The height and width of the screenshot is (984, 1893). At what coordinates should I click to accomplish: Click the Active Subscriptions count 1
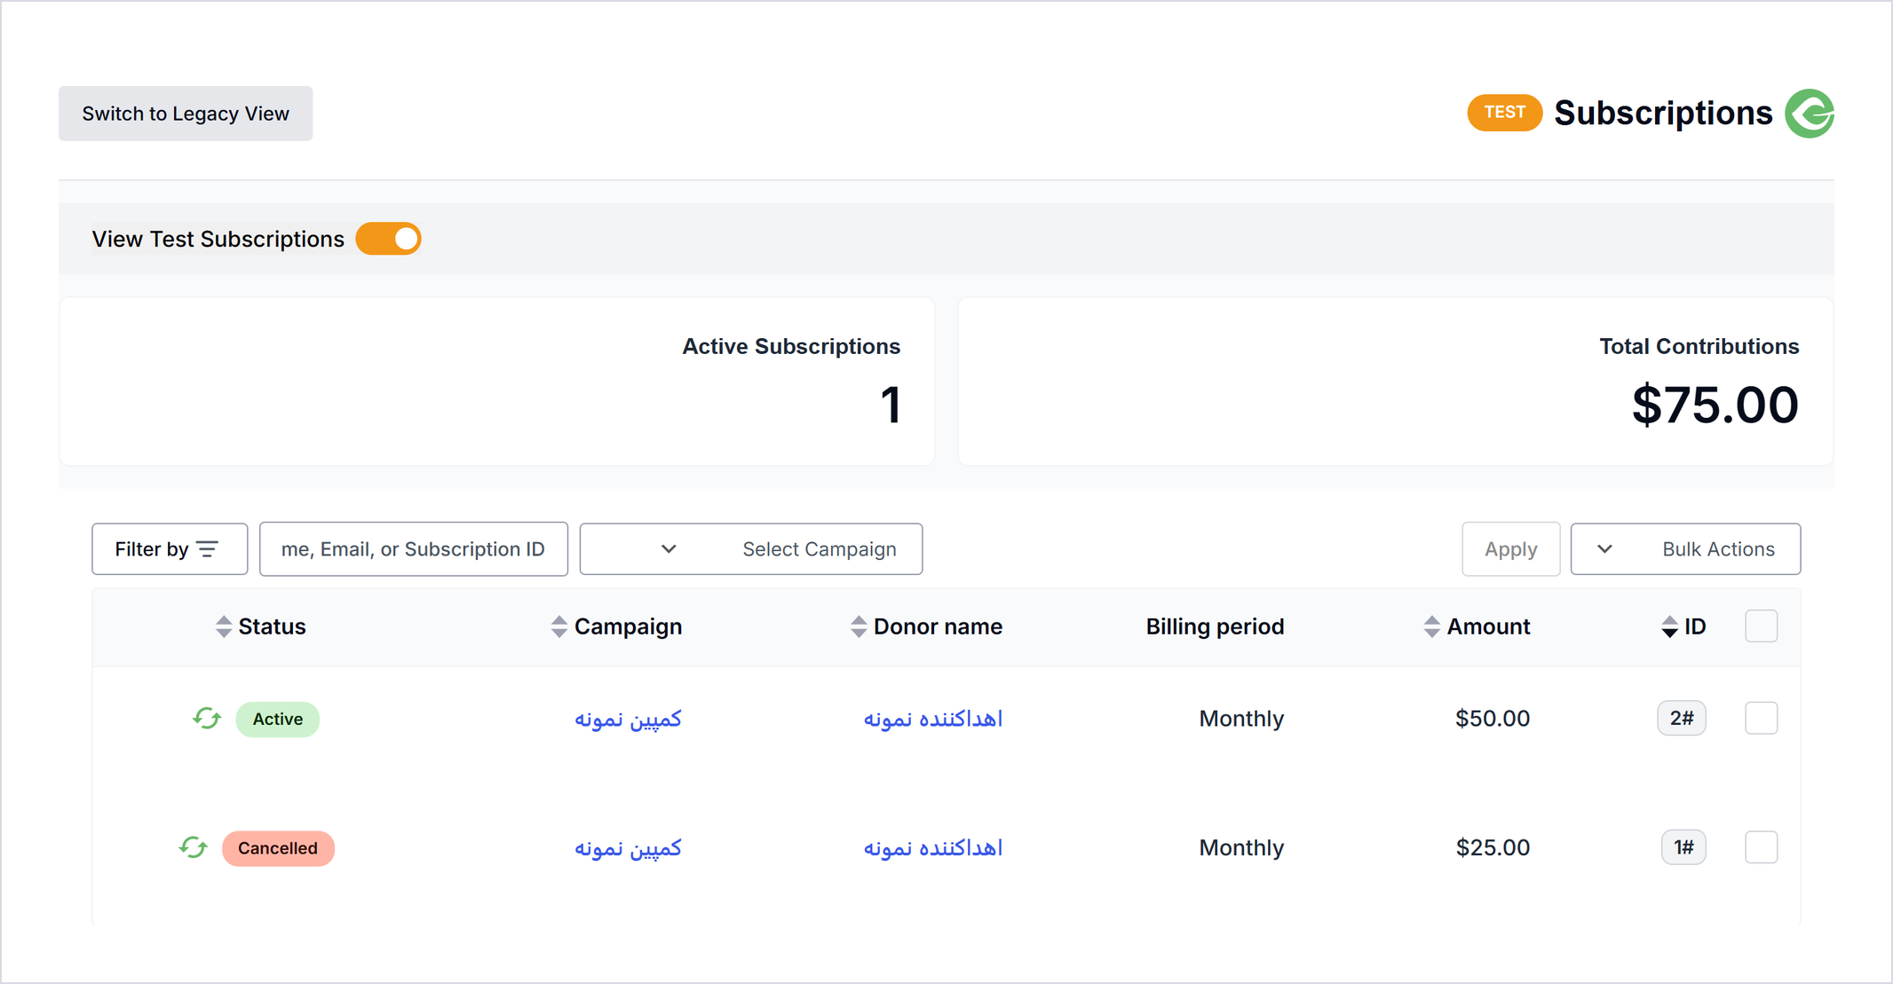pos(891,405)
